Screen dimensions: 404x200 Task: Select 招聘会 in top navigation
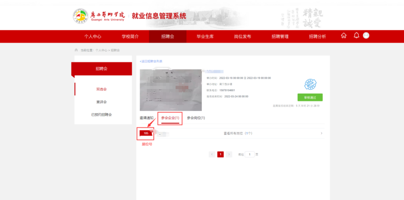pos(168,37)
